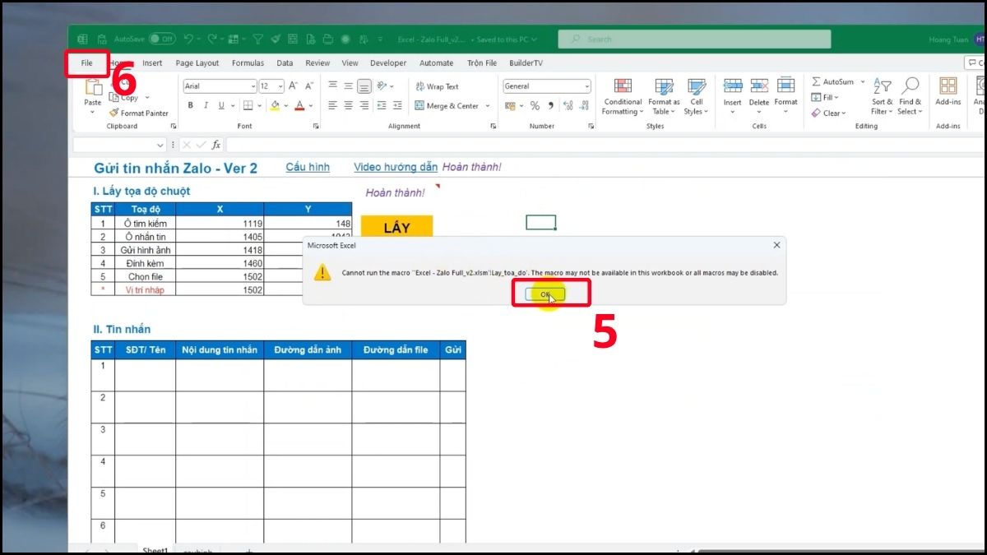Open the Cấu hình link
The height and width of the screenshot is (555, 987).
[308, 167]
